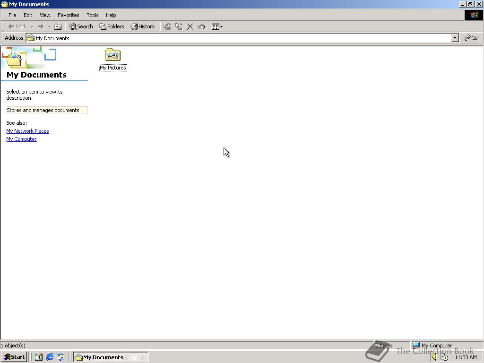
Task: Go up one folder level
Action: tap(58, 26)
